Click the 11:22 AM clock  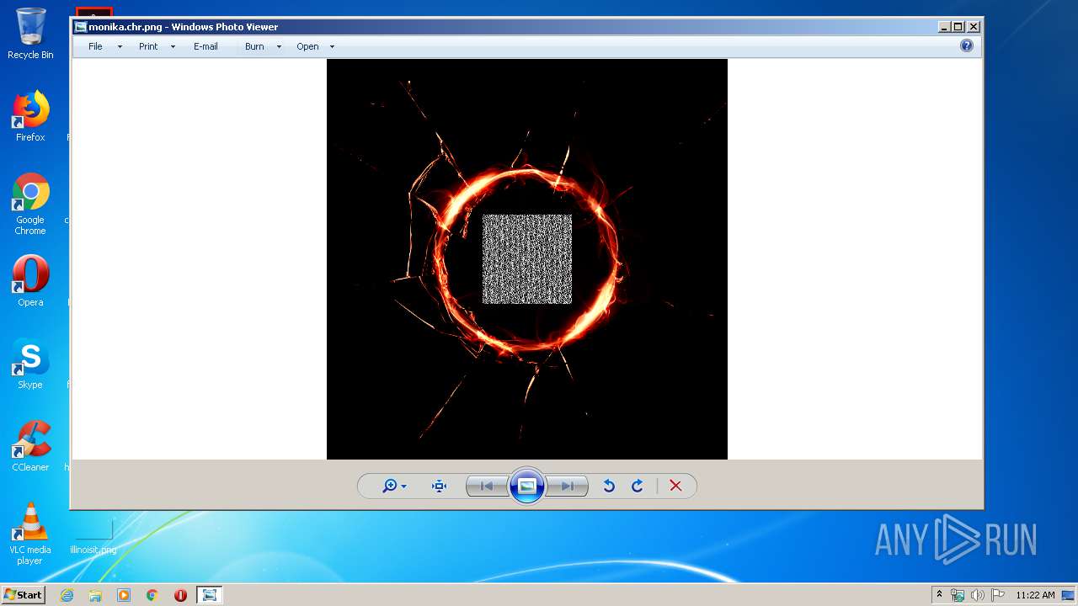[1035, 595]
